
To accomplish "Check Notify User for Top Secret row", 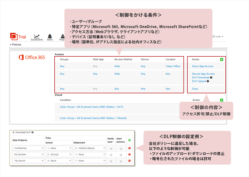I will pyautogui.click(x=111, y=161).
